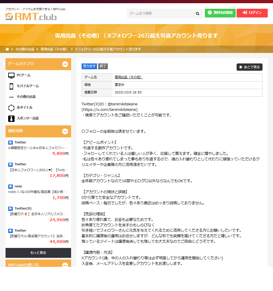This screenshot has width=273, height=291.
Task: Open the RMT.club logo homepage
Action: coord(31,17)
